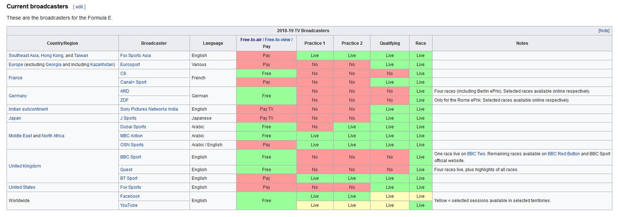Open the France country link
Viewport: 618px width, 217px height.
click(x=16, y=78)
